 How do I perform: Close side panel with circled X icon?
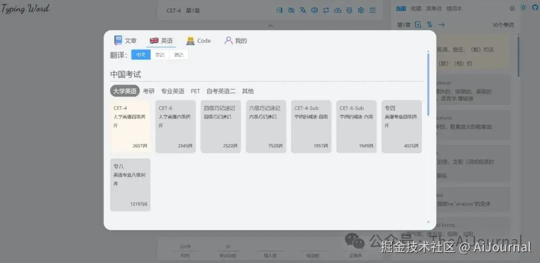click(512, 8)
